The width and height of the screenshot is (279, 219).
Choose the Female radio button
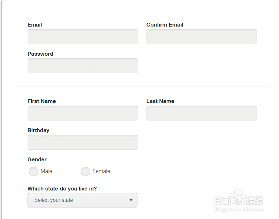86,171
